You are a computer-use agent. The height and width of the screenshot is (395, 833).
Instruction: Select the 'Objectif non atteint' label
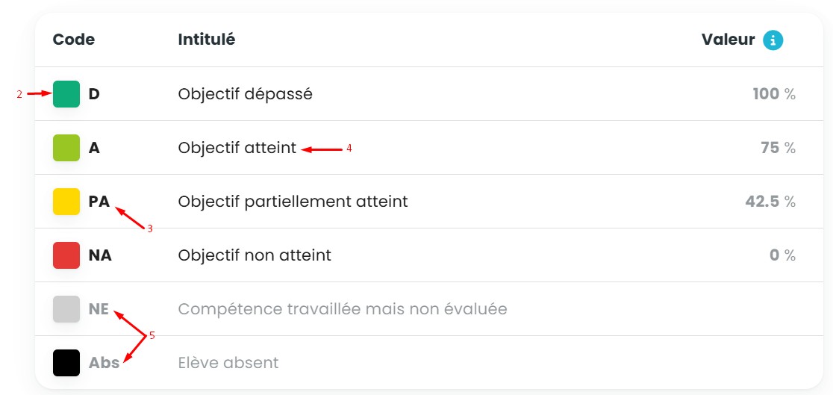[x=255, y=255]
